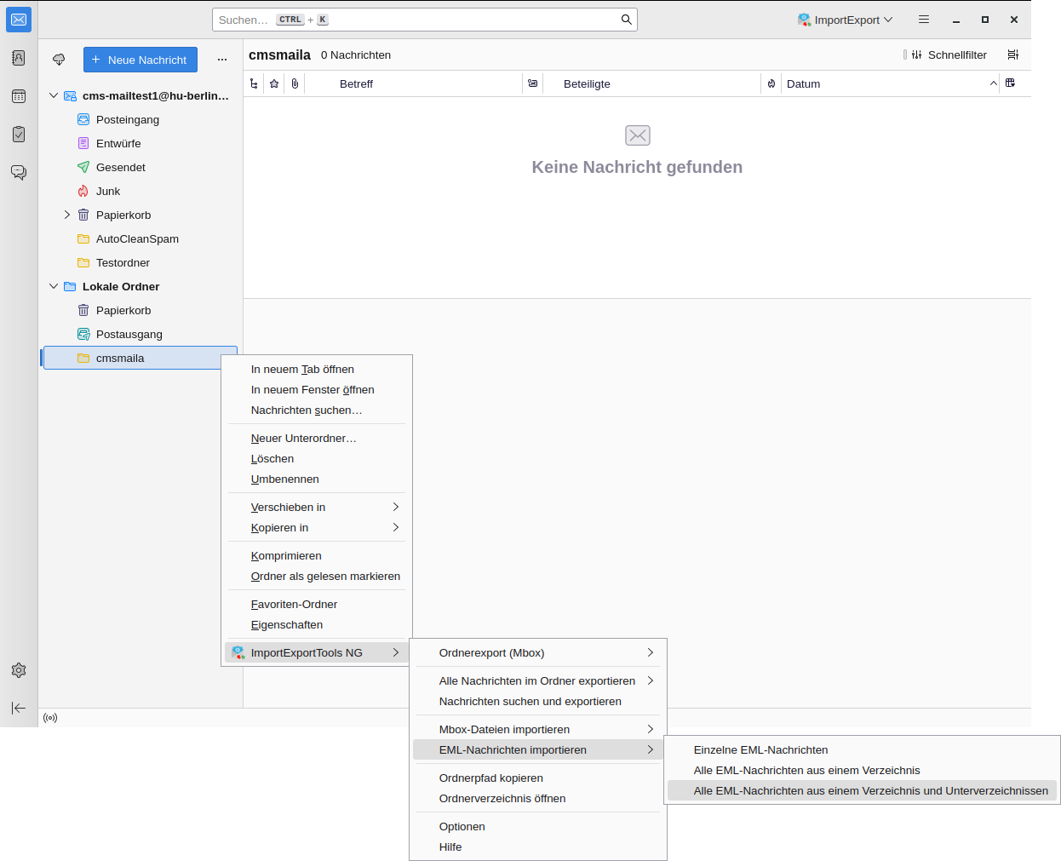This screenshot has width=1061, height=861.
Task: Click the collapse sidebar arrow icon
Action: (x=19, y=708)
